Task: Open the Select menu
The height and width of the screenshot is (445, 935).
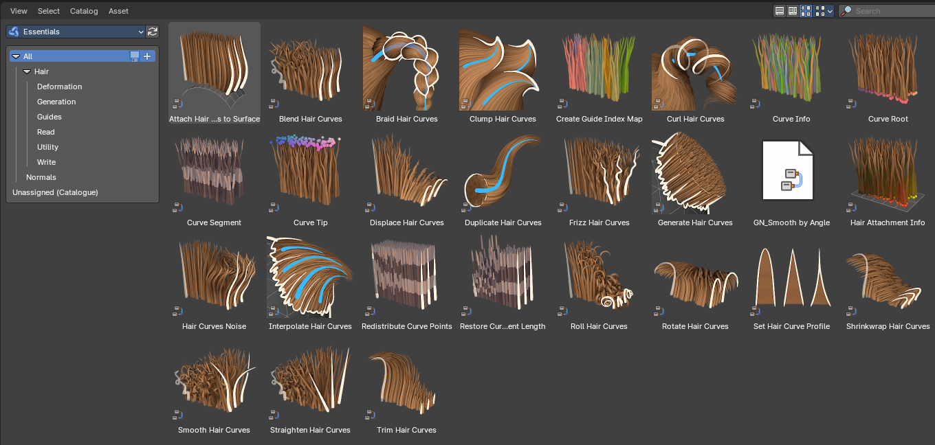Action: [x=49, y=11]
